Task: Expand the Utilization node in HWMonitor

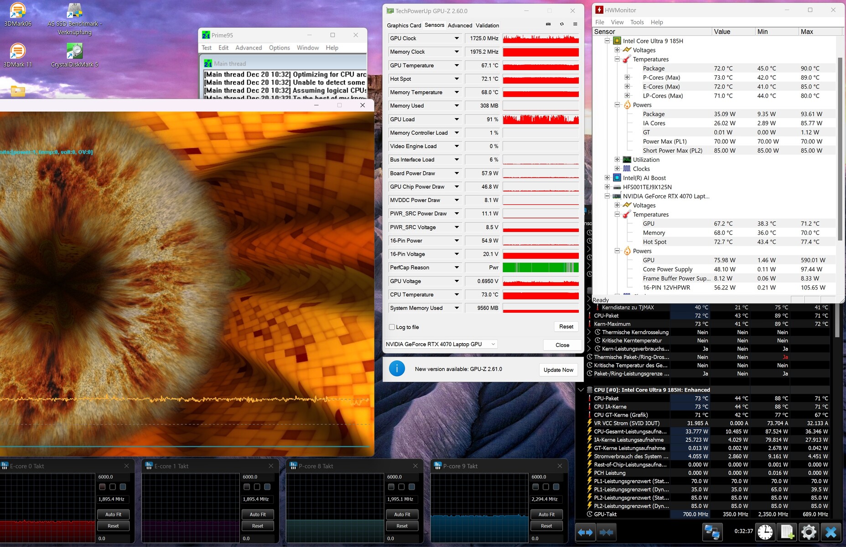Action: tap(617, 160)
